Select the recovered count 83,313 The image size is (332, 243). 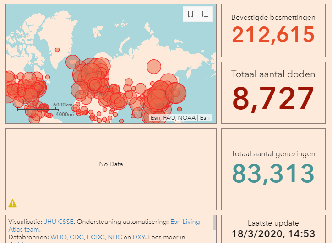[273, 173]
